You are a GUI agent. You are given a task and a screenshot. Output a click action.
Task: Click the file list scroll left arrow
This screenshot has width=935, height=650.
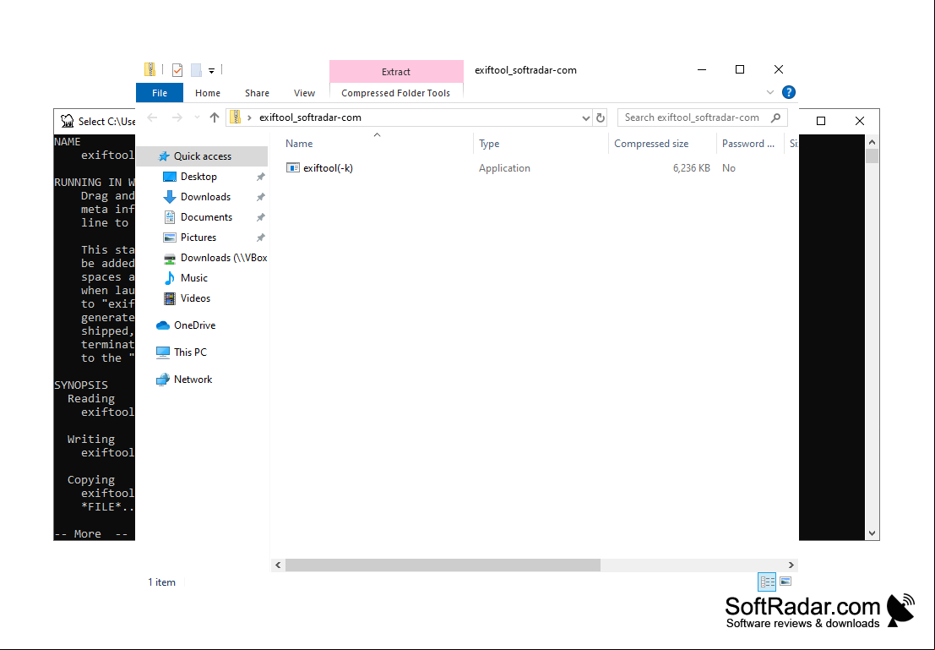(x=278, y=565)
